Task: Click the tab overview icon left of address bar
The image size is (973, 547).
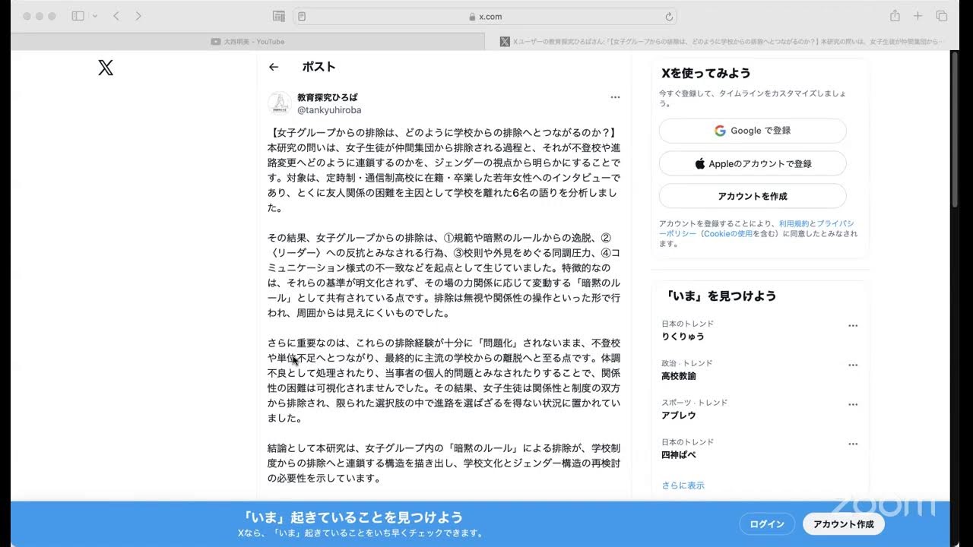Action: point(279,16)
